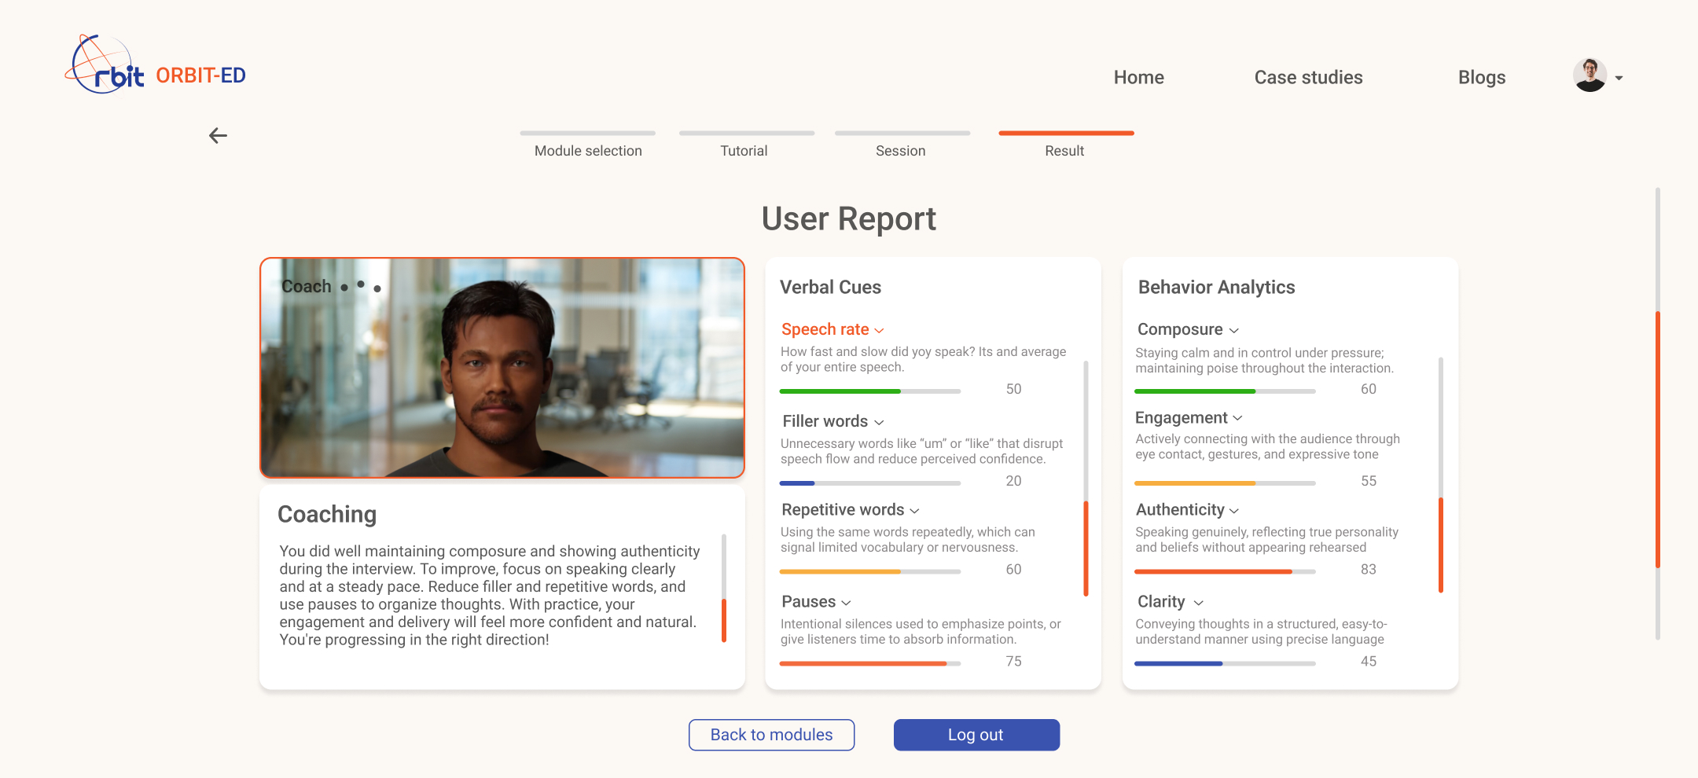Viewport: 1698px width, 778px height.
Task: Click the Pauses progress bar
Action: 869,662
